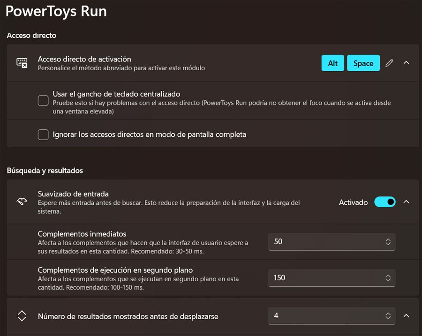Collapse the Número de resultados section
Screen dimensions: 422x336
point(407,316)
